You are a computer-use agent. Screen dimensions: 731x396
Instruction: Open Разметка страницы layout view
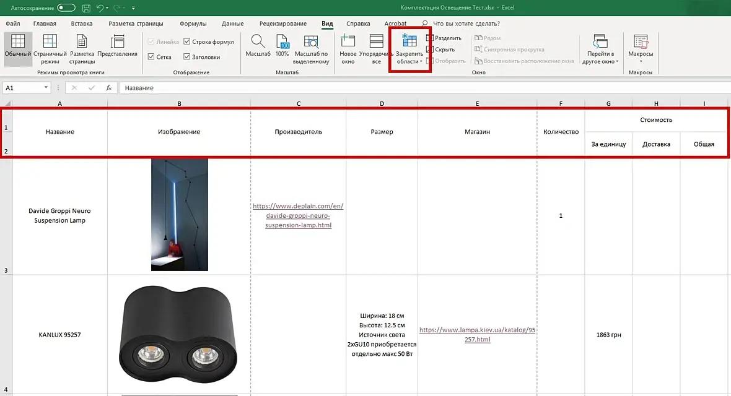click(82, 42)
